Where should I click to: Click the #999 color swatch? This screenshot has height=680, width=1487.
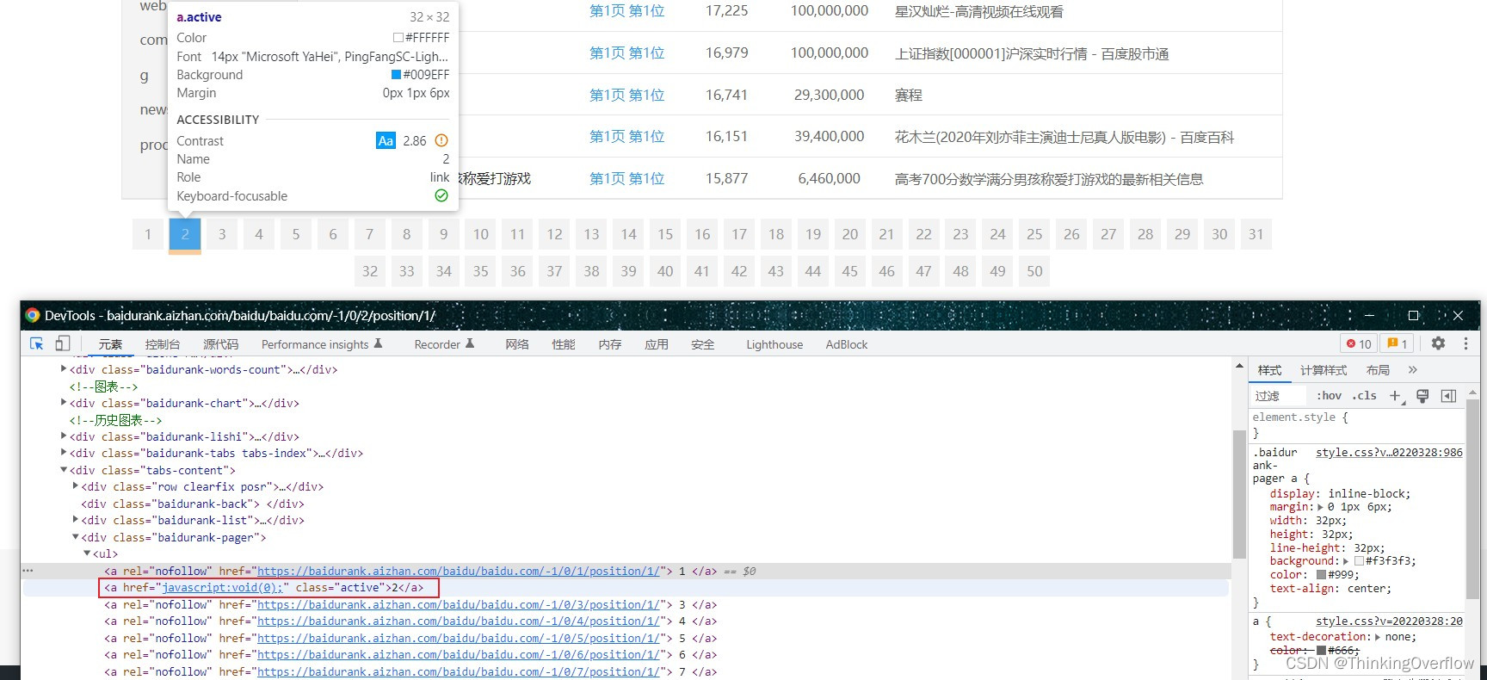(1322, 575)
